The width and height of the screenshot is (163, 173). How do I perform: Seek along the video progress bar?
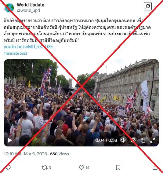pos(81,132)
